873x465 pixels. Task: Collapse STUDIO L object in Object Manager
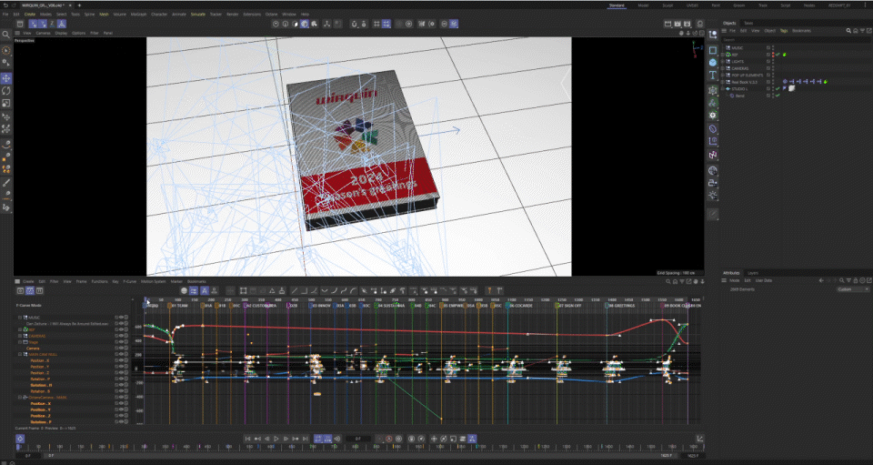pyautogui.click(x=723, y=88)
